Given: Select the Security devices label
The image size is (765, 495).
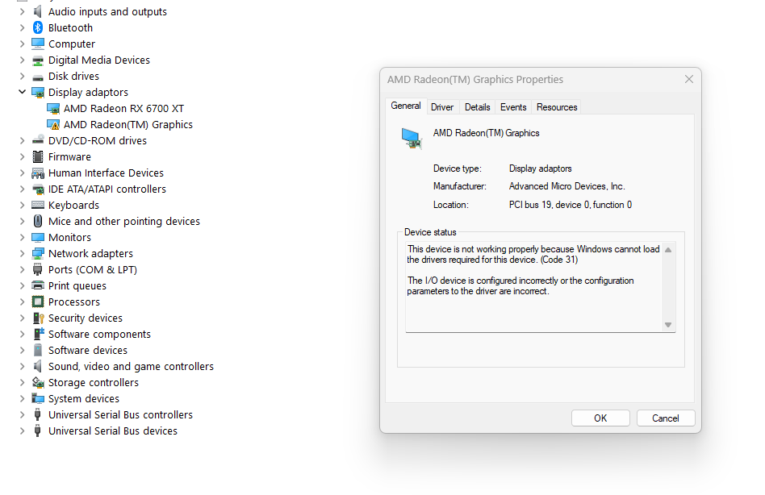Looking at the screenshot, I should click(86, 318).
